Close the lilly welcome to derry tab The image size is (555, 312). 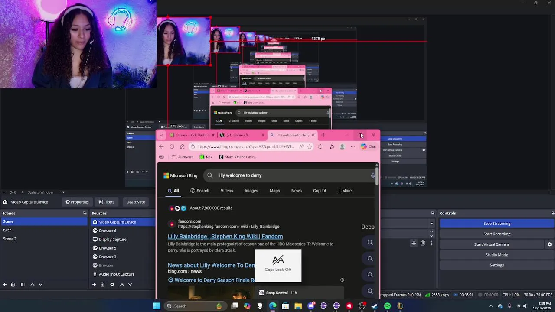[x=313, y=135]
